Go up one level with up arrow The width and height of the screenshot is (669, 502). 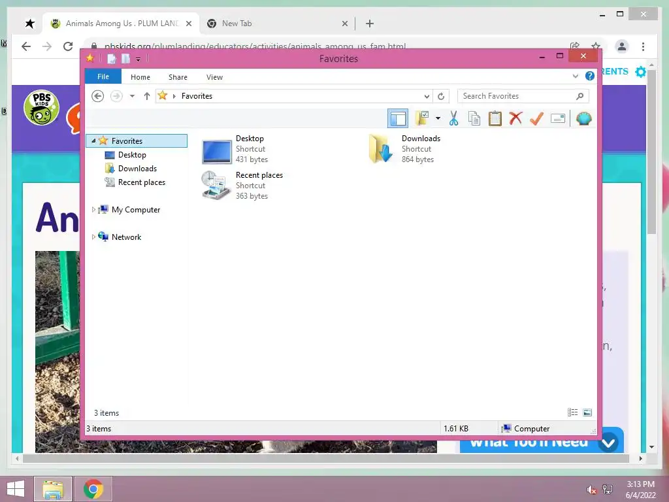pyautogui.click(x=147, y=96)
